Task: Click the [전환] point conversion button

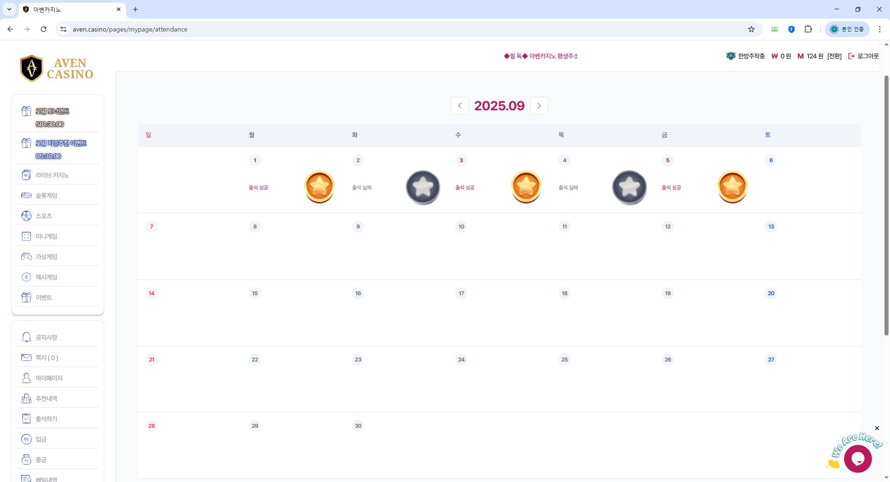Action: pos(834,56)
